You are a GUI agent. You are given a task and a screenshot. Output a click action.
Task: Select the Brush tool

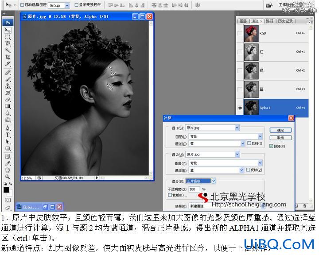(8, 79)
